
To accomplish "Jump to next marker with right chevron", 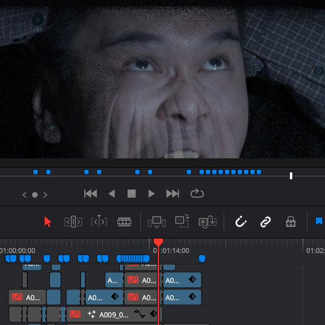I will click(45, 195).
